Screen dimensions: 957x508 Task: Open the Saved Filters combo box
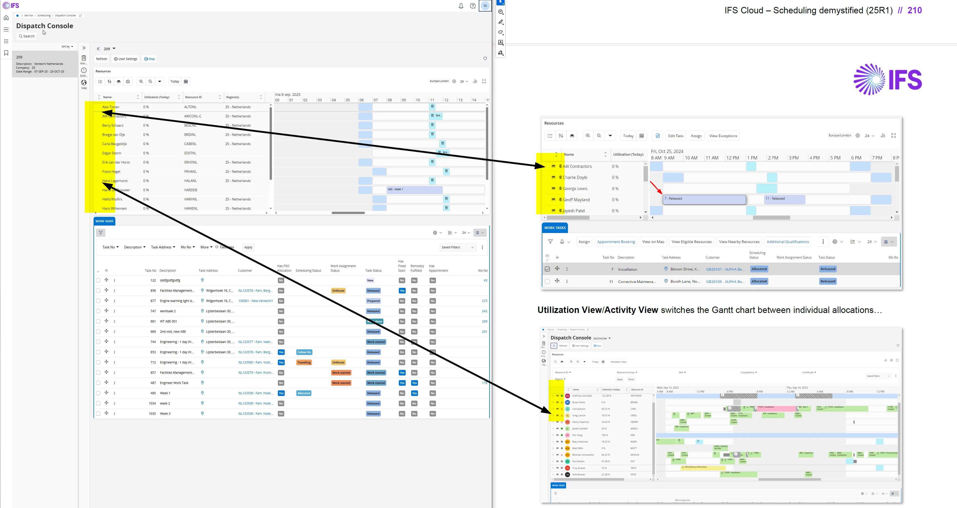click(458, 247)
